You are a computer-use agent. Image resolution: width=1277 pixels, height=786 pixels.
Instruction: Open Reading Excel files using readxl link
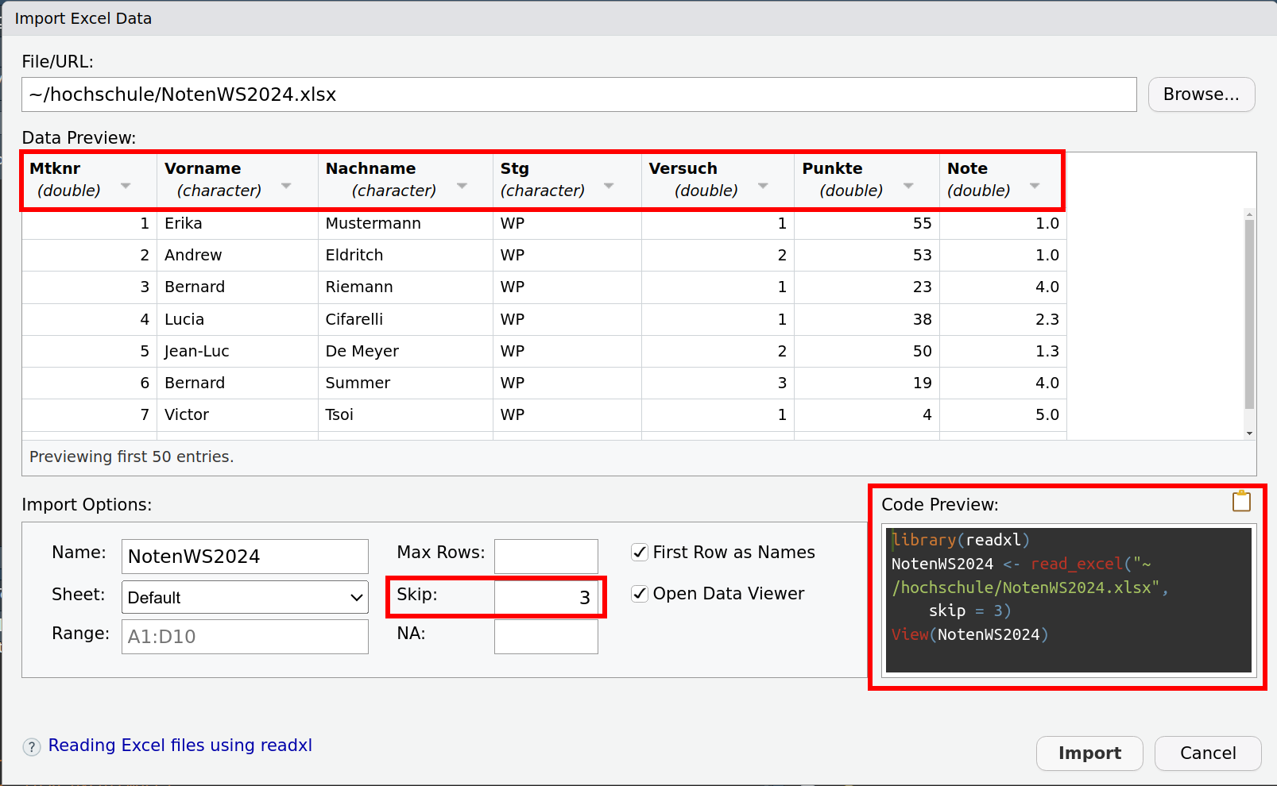[x=180, y=746]
